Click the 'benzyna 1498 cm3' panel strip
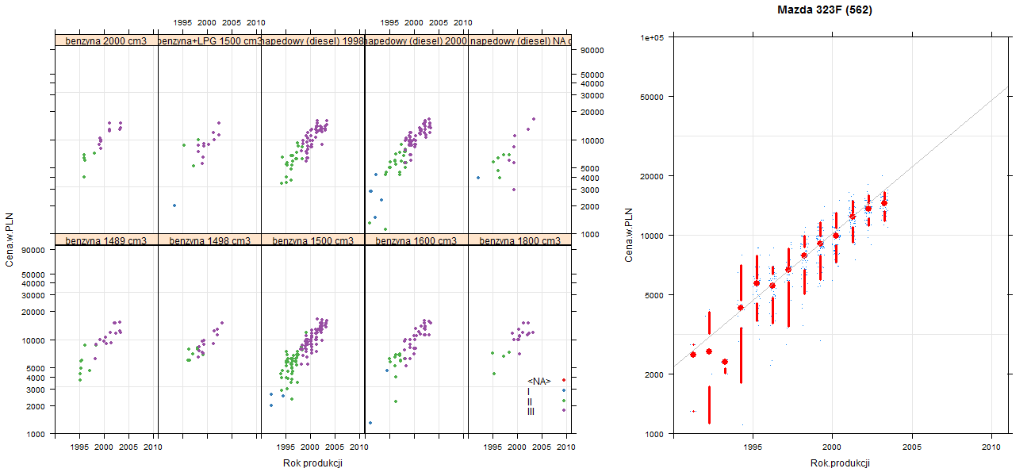Screen dimensions: 1031x476 coord(209,240)
